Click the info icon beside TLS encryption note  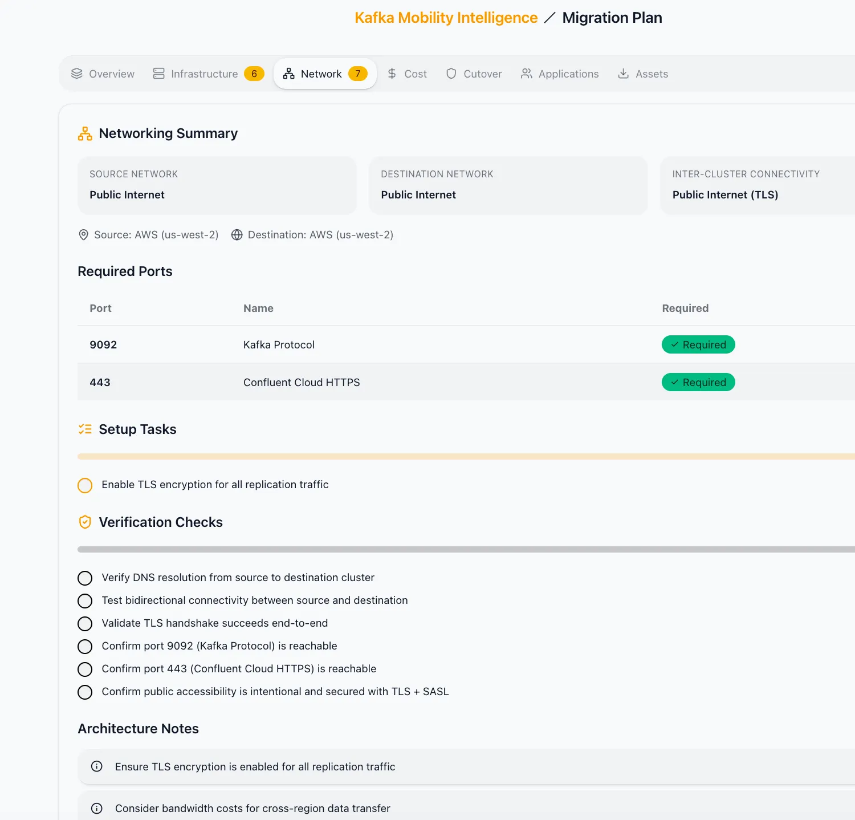point(96,766)
